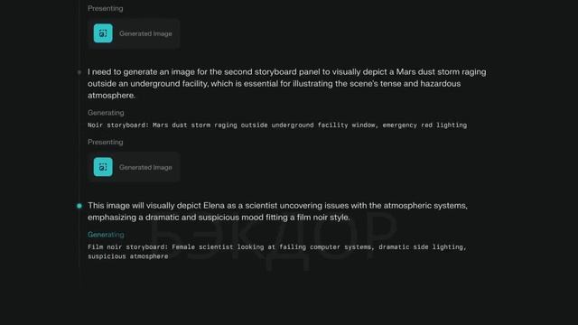Image resolution: width=578 pixels, height=325 pixels.
Task: Click the faint 'БЭКДОР' watermark text
Action: pos(274,239)
